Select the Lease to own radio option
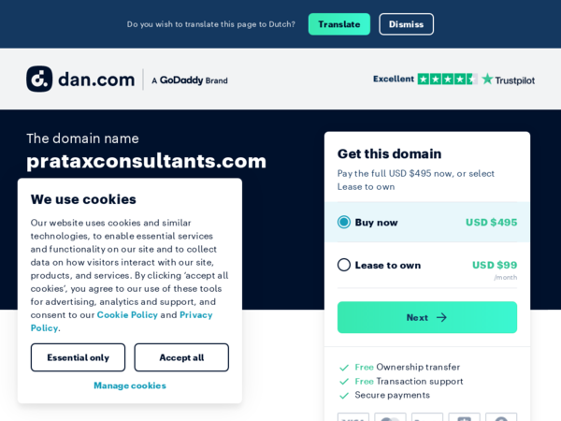 coord(344,266)
